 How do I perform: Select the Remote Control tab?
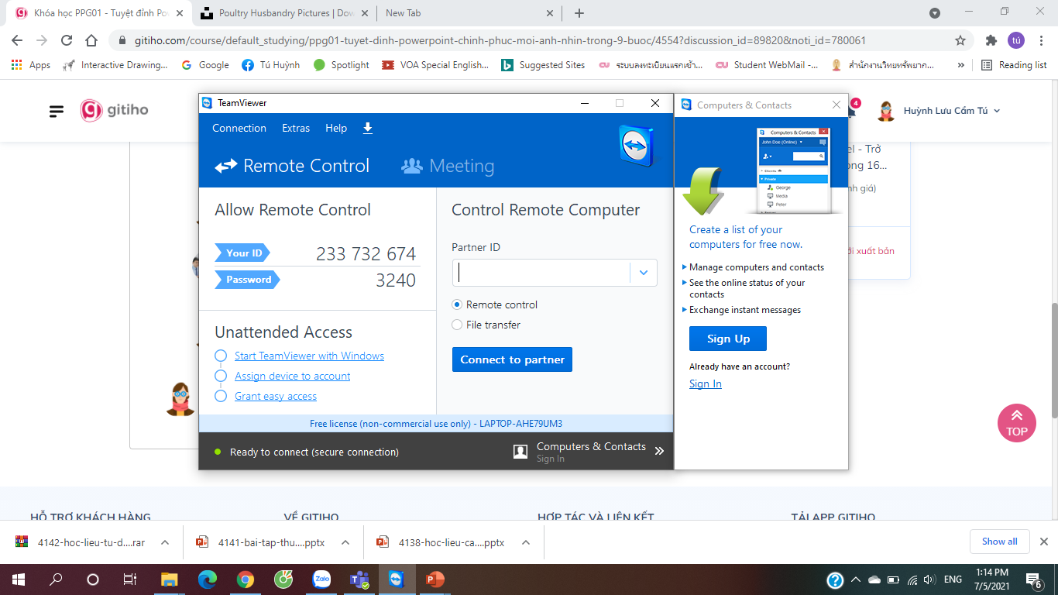292,166
